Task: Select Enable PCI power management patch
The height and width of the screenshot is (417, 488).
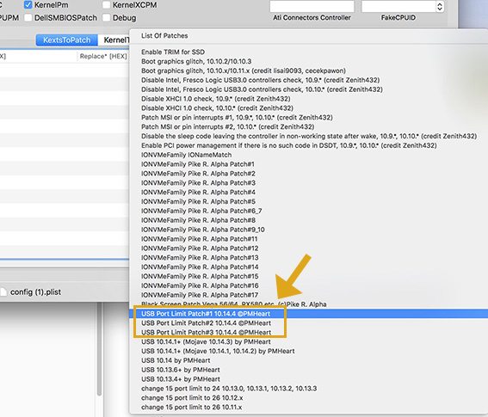Action: [309, 145]
